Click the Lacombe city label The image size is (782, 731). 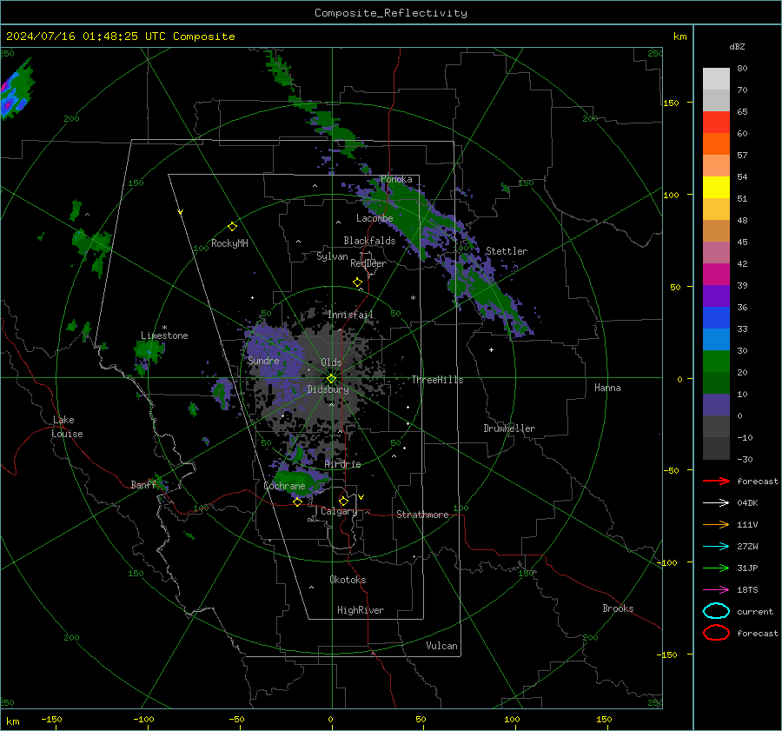point(374,218)
